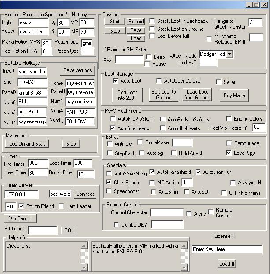The image size is (270, 274).
Task: Check I am Leader
Action: [x=61, y=206]
